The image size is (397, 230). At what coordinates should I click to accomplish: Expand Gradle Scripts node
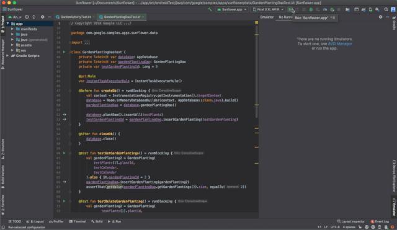click(7, 56)
